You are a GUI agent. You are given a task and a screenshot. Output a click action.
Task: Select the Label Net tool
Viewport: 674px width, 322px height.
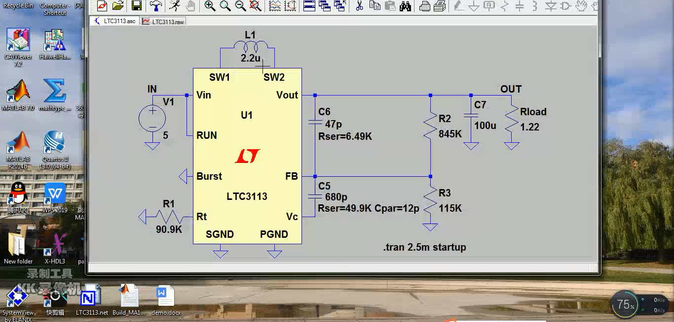[x=489, y=6]
